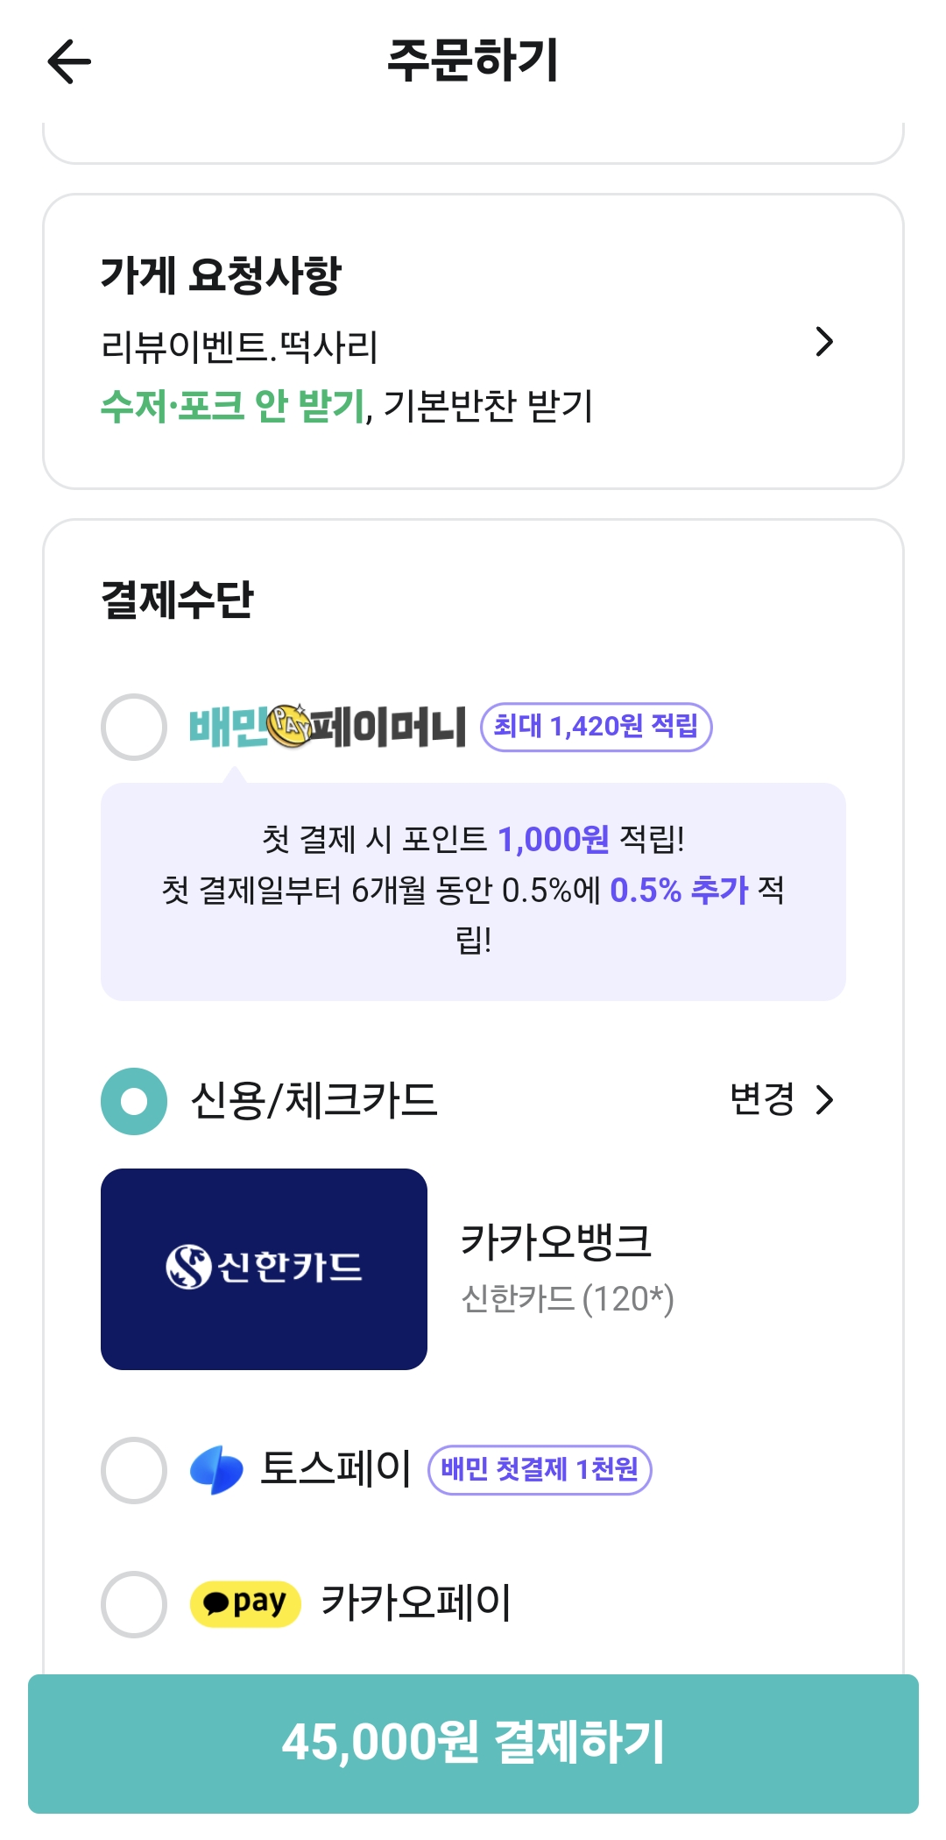Tap the 배민 첫결제 1천원 badge
Image resolution: width=946 pixels, height=1840 pixels.
click(540, 1469)
